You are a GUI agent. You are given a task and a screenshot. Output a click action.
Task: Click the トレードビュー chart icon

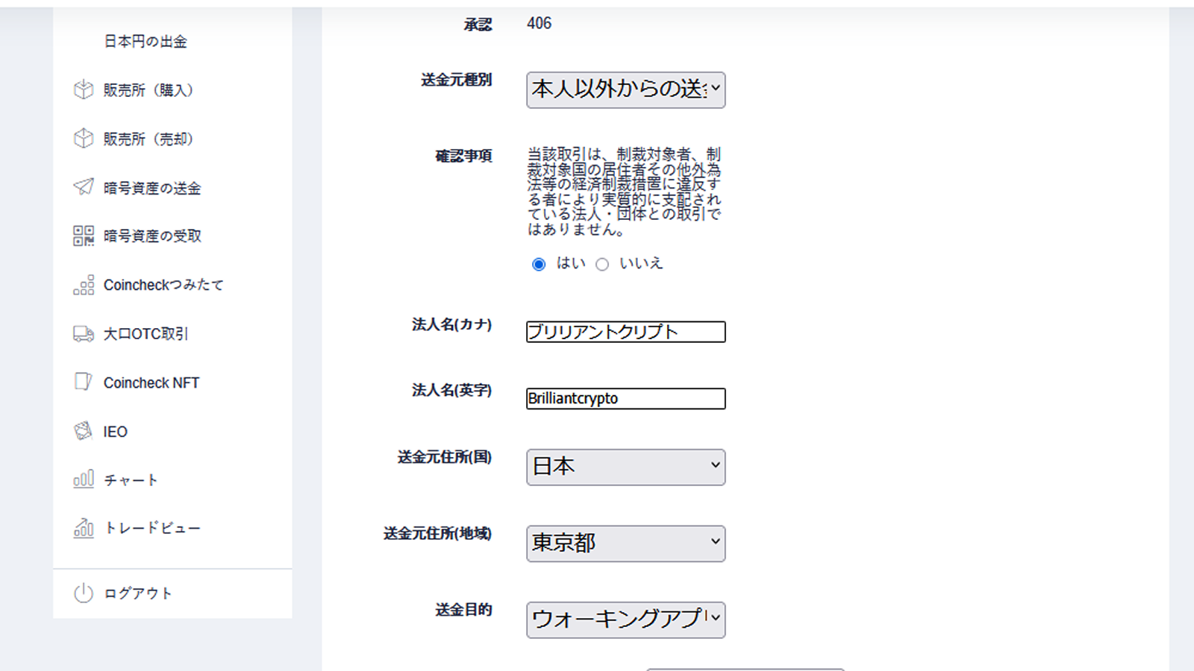point(84,528)
